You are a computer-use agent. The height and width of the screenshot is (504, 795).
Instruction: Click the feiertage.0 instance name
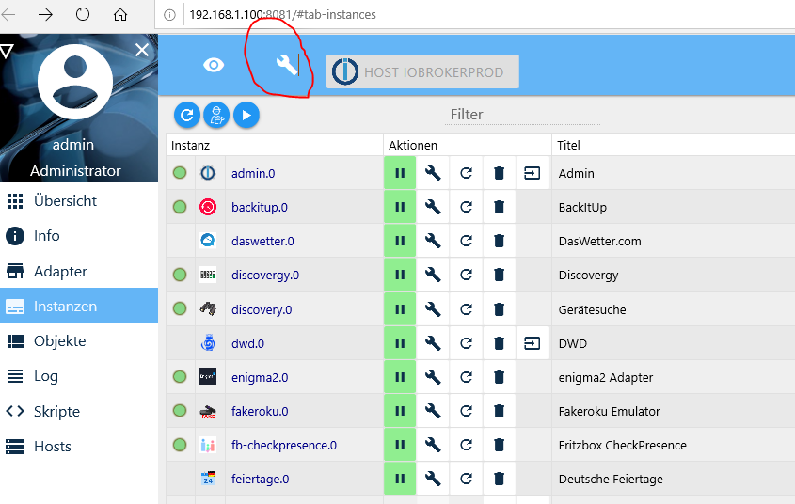(x=260, y=480)
